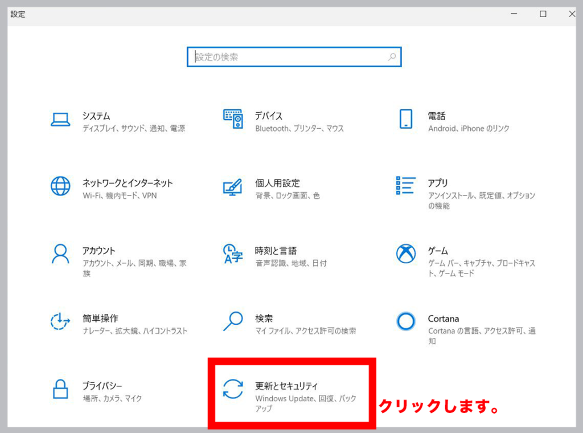Select the Cortana title
This screenshot has height=433, width=583.
[444, 319]
